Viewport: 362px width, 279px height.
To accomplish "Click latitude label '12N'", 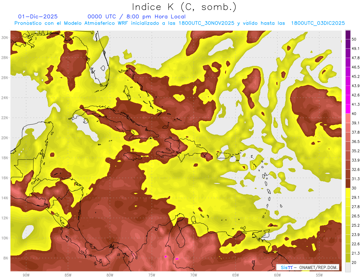I will click(5, 218).
